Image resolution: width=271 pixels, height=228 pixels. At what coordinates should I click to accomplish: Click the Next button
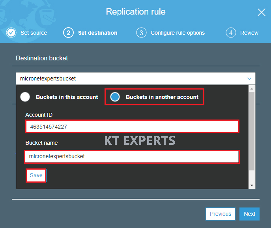[x=249, y=214]
